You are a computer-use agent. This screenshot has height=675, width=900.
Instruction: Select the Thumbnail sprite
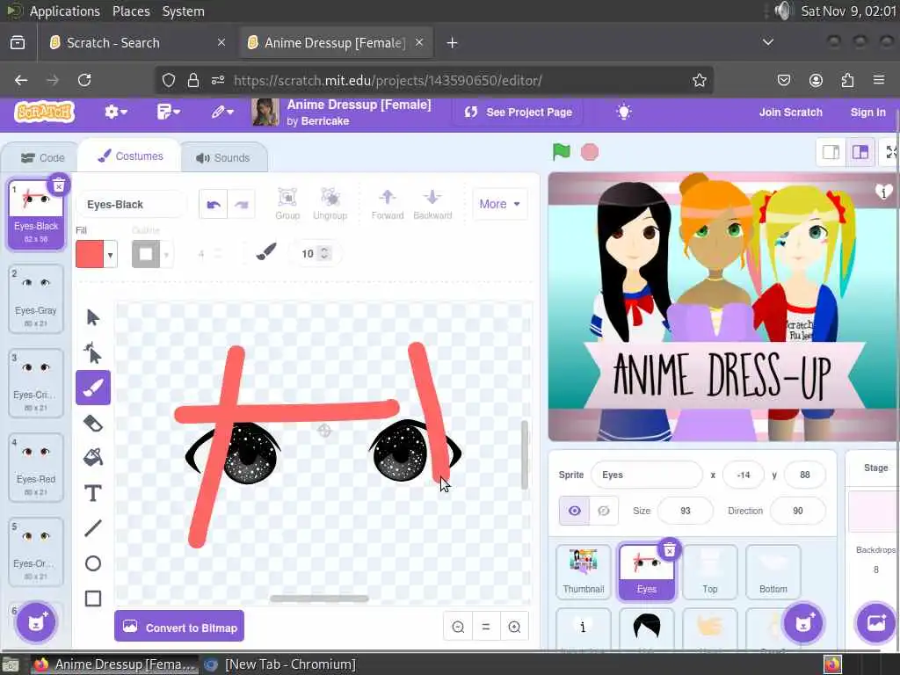pyautogui.click(x=584, y=571)
